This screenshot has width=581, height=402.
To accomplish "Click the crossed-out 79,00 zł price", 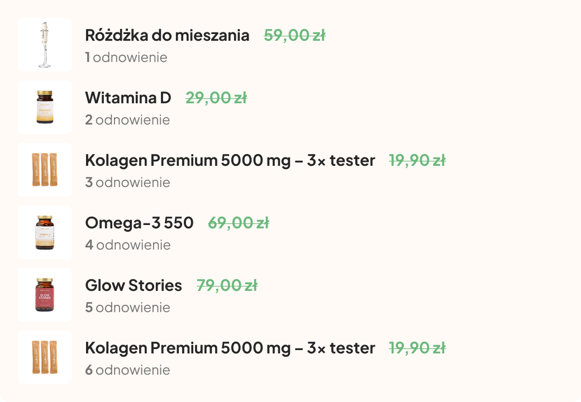I will click(x=227, y=286).
